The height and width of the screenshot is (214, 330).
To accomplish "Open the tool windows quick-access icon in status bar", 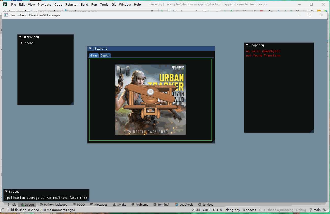I will click(3, 210).
